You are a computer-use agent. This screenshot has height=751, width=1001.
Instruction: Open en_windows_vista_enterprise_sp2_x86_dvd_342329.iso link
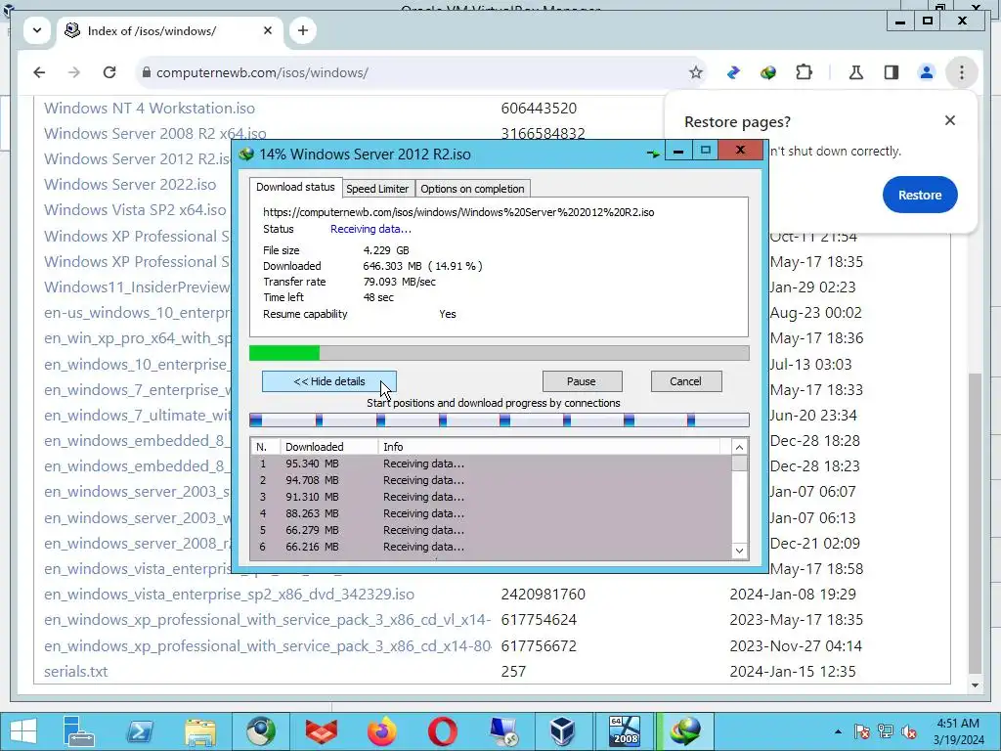tap(229, 595)
